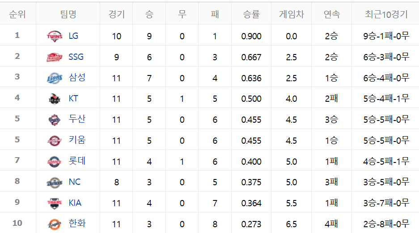
Task: Click the SSG Landers team logo
Action: coord(55,57)
